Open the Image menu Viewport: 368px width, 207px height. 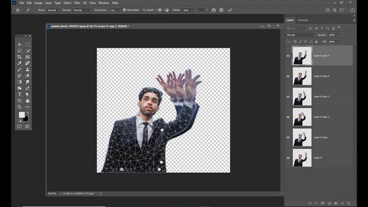click(39, 3)
